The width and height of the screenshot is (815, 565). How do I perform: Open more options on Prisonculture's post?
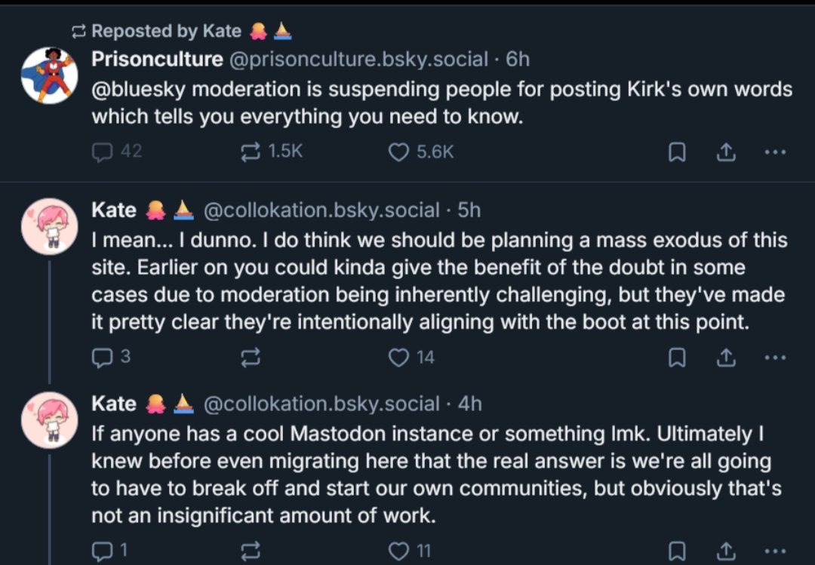tap(774, 152)
